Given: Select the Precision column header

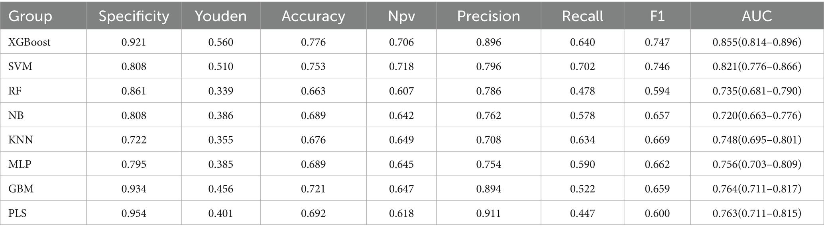Looking at the screenshot, I should [488, 16].
